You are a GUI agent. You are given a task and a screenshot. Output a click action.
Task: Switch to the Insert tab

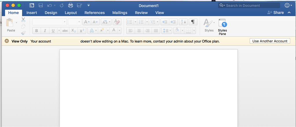(x=32, y=13)
